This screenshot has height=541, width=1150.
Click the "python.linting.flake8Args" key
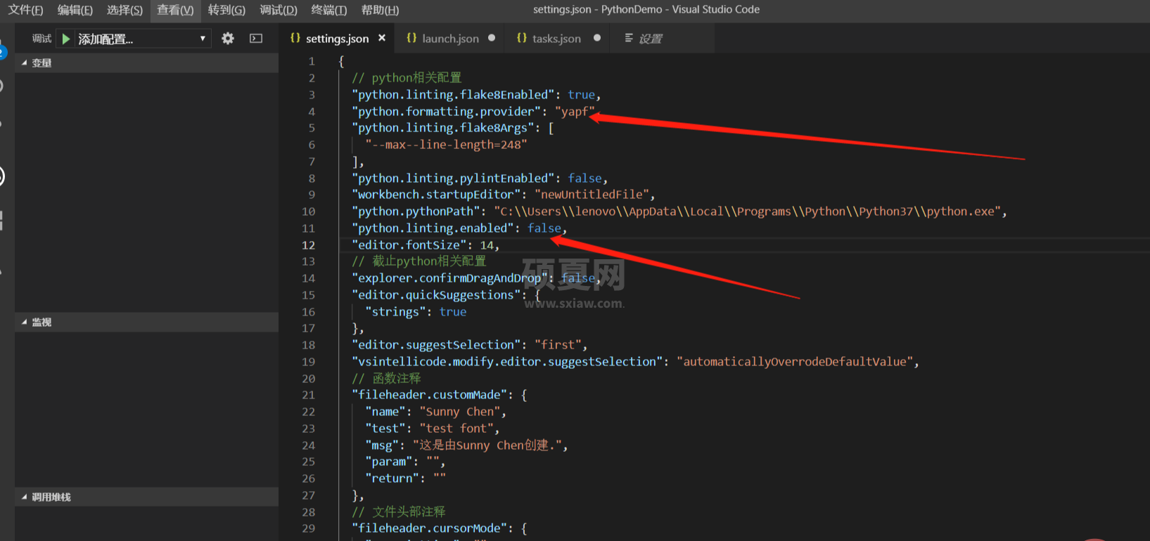443,128
